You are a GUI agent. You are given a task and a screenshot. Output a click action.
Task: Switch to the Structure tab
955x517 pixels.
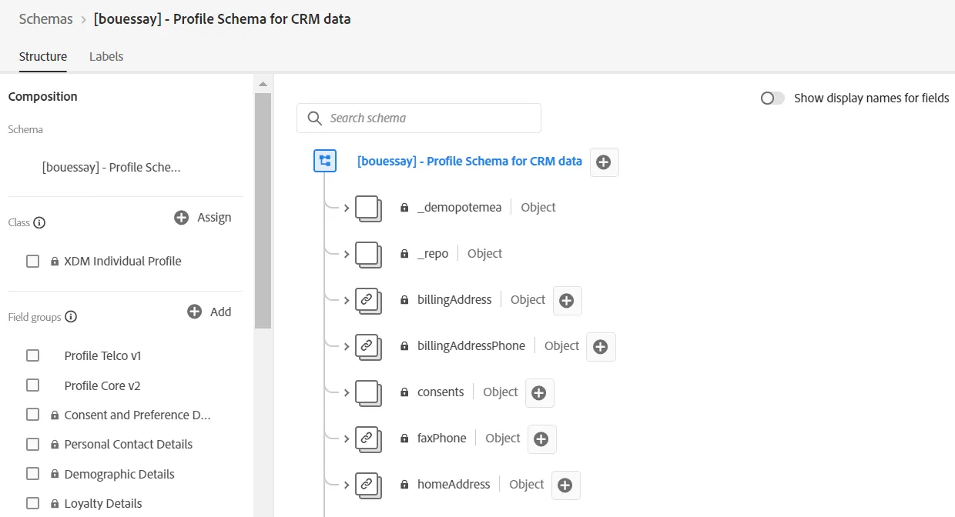click(x=43, y=56)
